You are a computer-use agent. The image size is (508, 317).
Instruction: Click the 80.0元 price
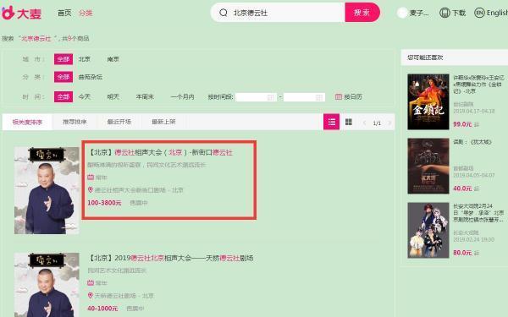[x=462, y=253]
